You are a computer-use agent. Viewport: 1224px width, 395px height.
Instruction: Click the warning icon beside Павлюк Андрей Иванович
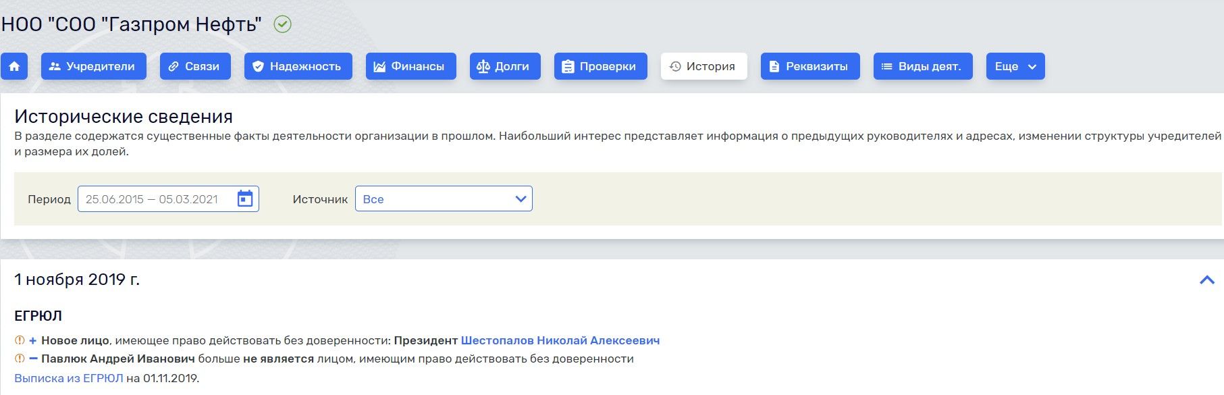tap(20, 359)
